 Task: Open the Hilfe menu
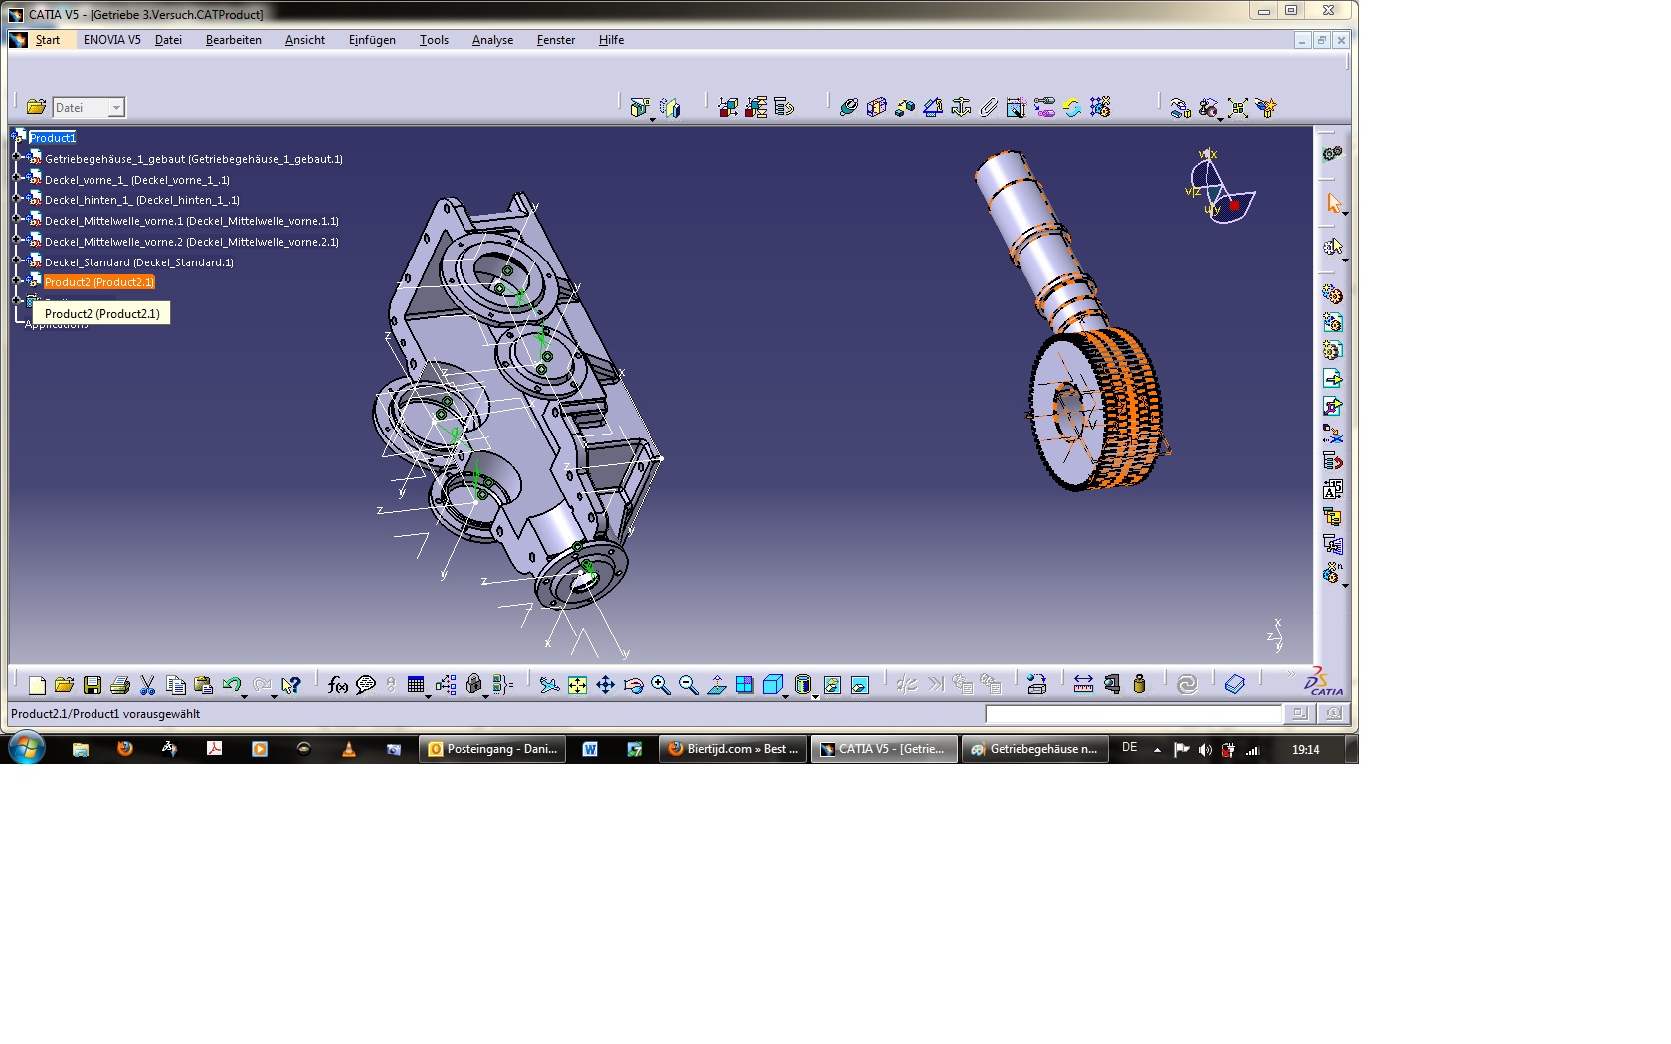tap(611, 40)
